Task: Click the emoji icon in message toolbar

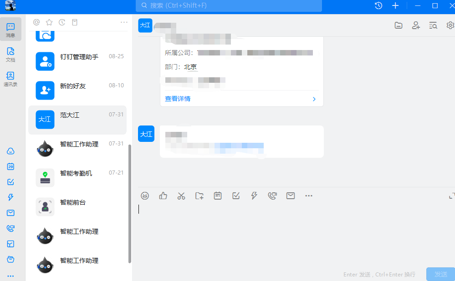Action: pyautogui.click(x=145, y=196)
